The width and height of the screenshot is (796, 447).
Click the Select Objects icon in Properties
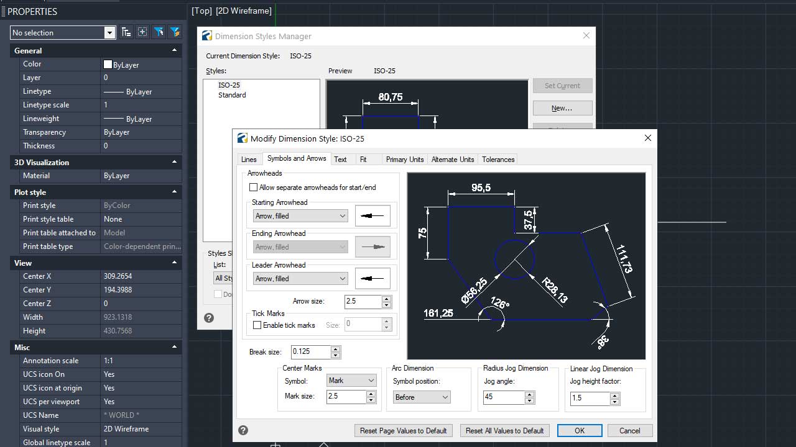pos(142,32)
